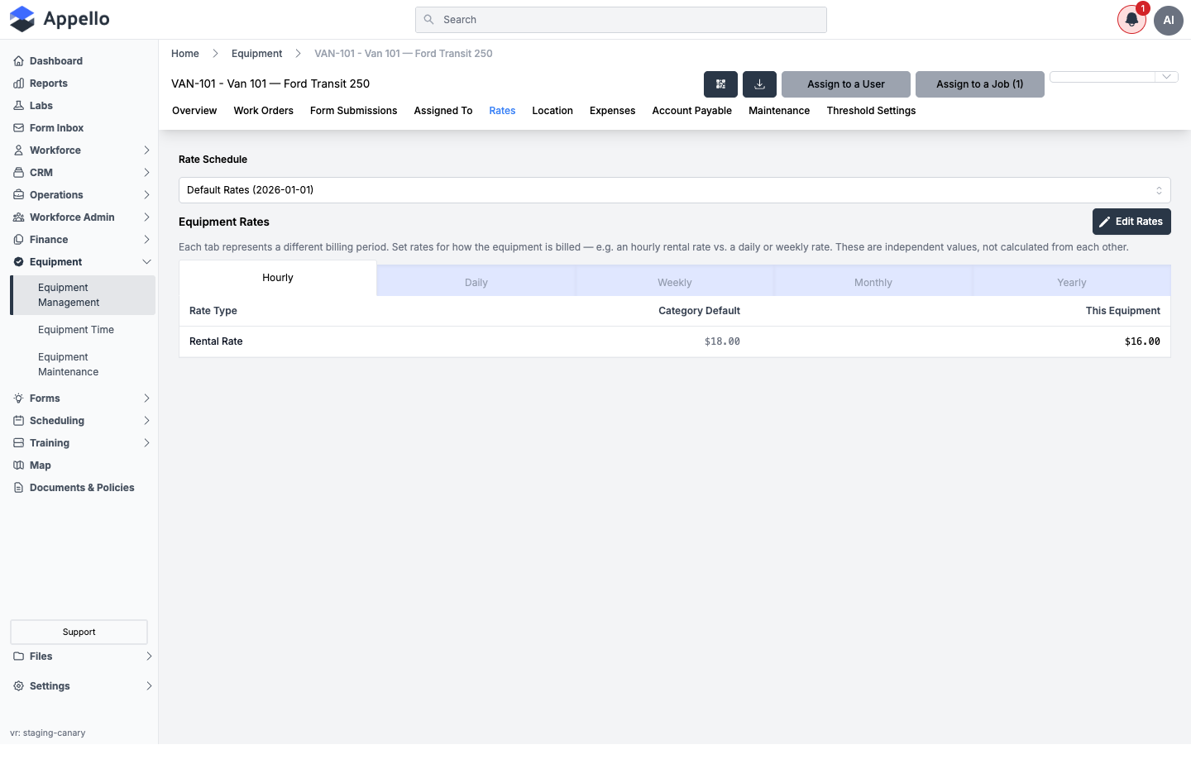Go to Home breadcrumb link

coord(185,54)
